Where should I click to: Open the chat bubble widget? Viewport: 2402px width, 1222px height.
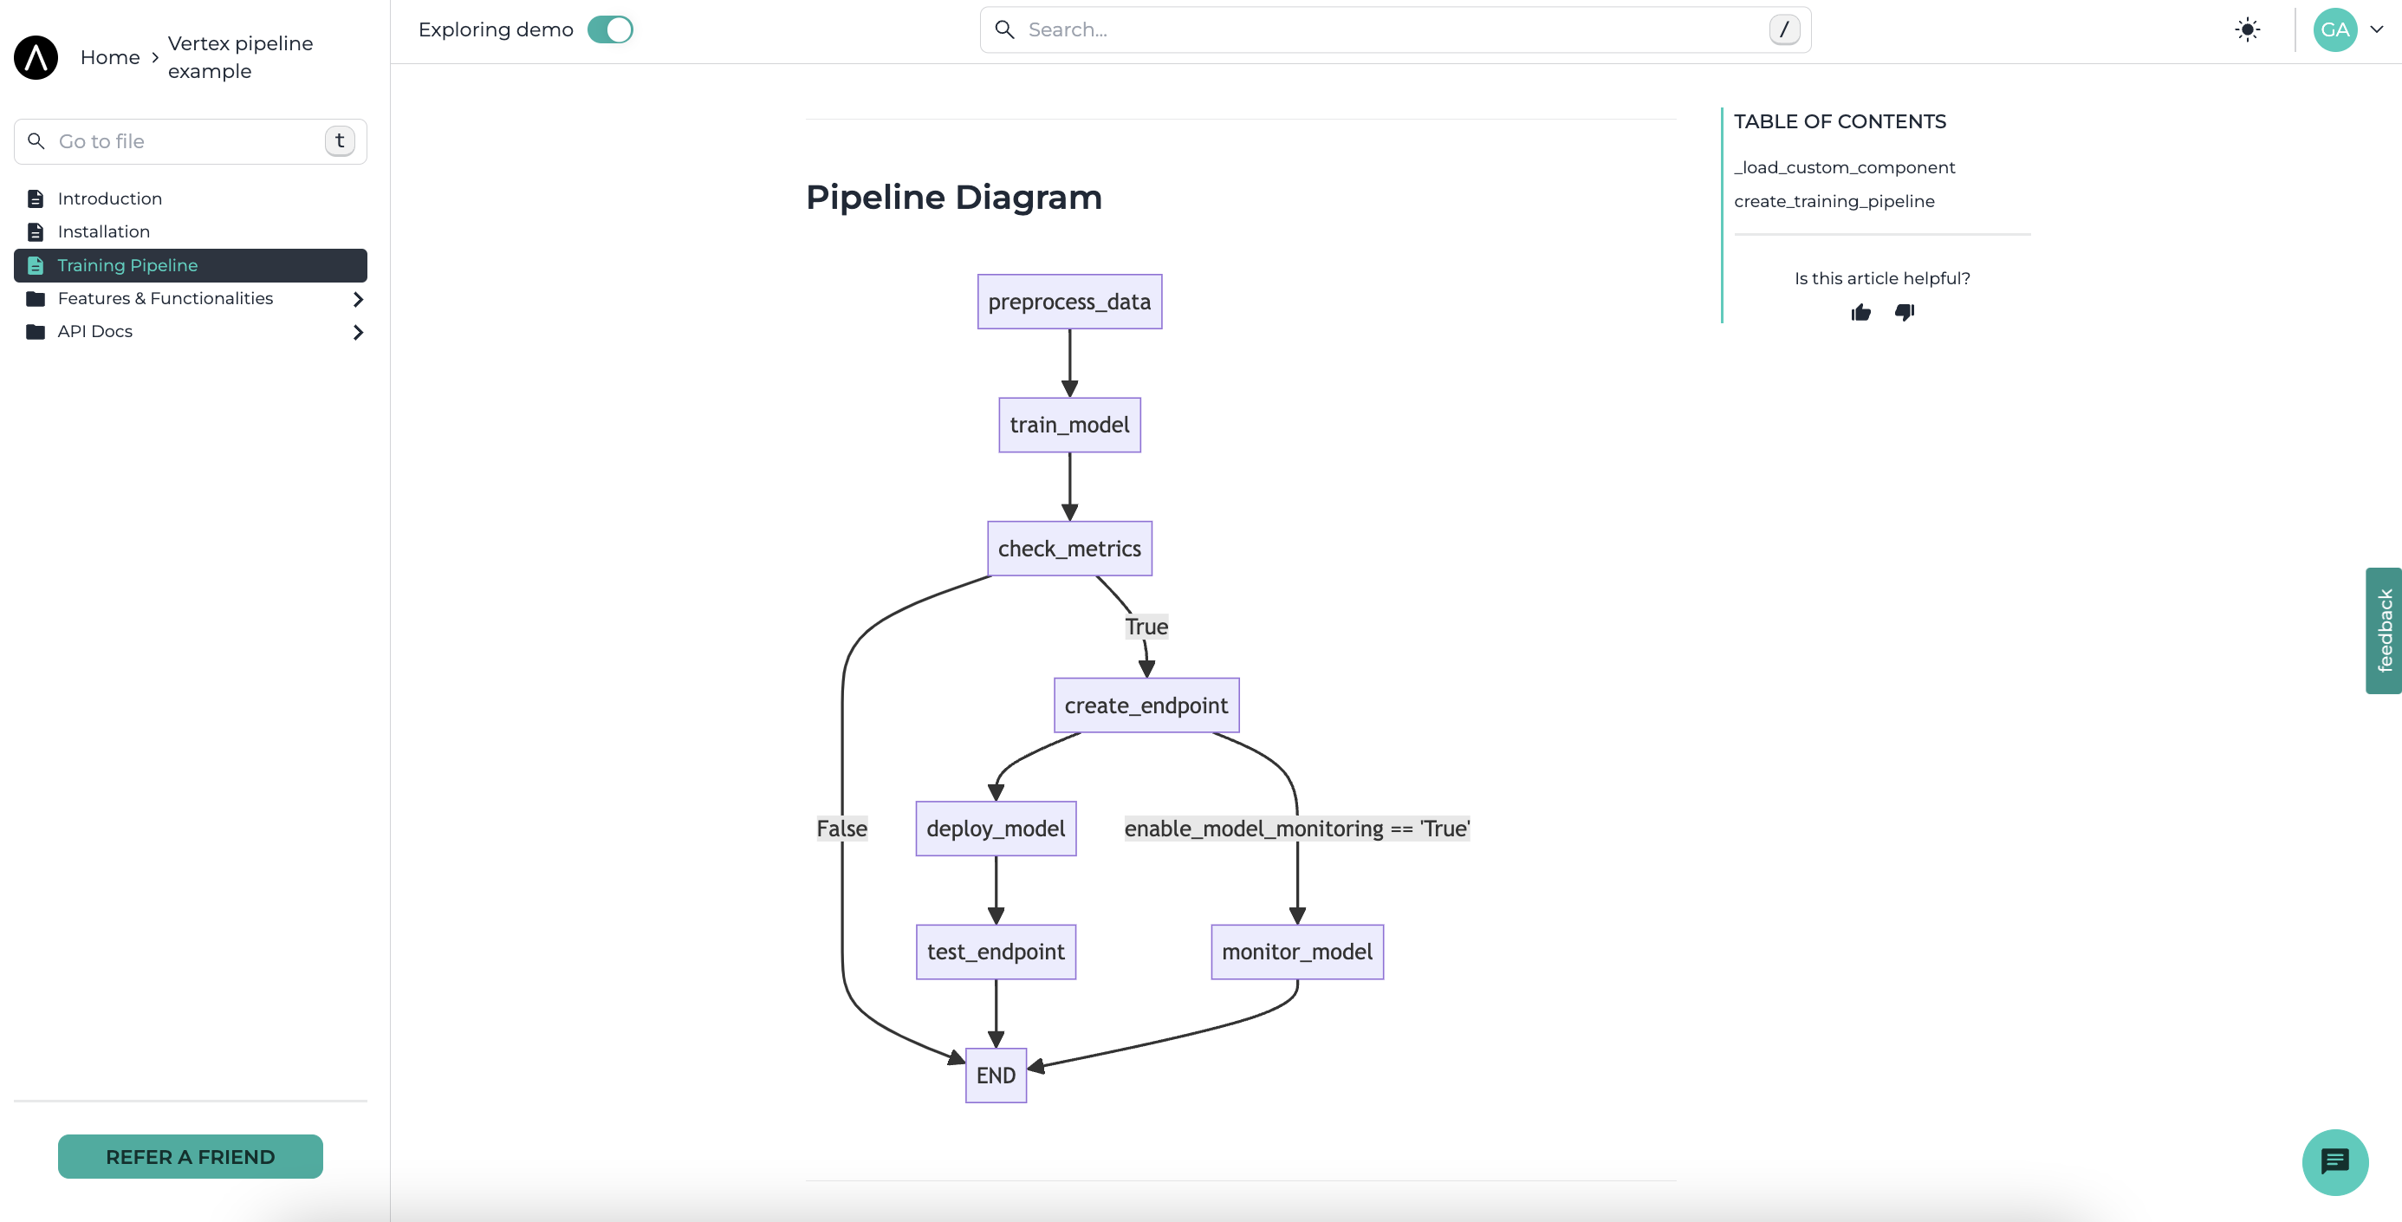[2334, 1161]
